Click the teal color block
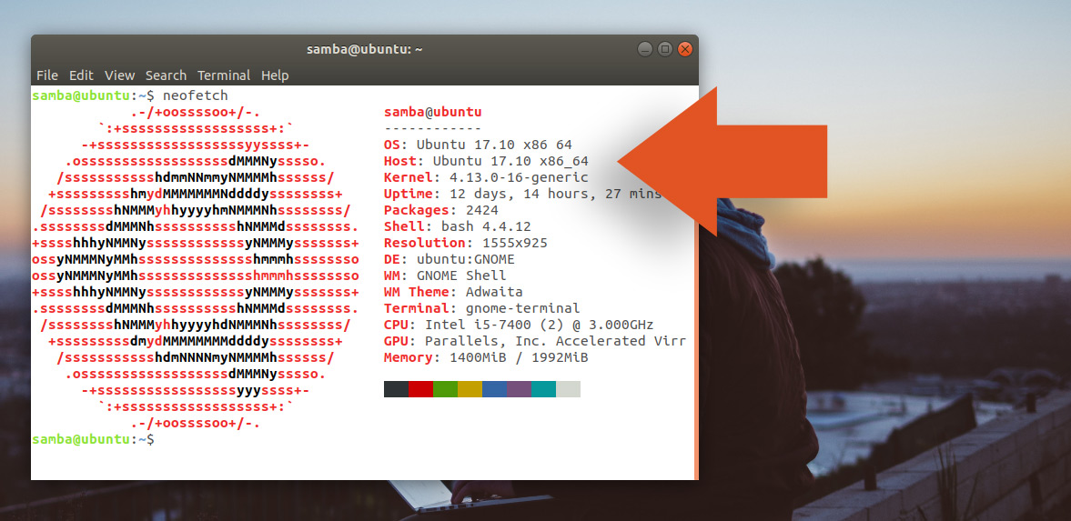Image resolution: width=1071 pixels, height=521 pixels. pos(544,389)
